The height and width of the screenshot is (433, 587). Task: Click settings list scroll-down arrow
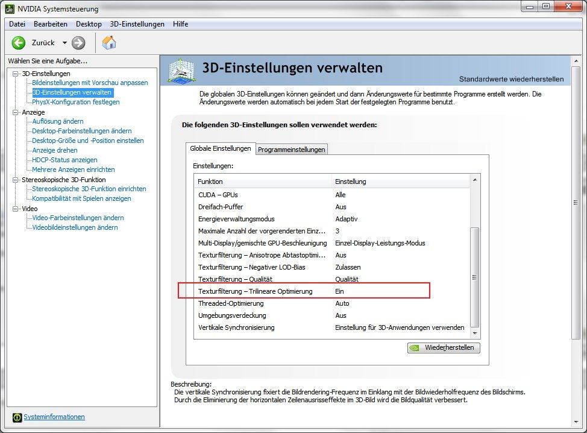click(x=475, y=333)
